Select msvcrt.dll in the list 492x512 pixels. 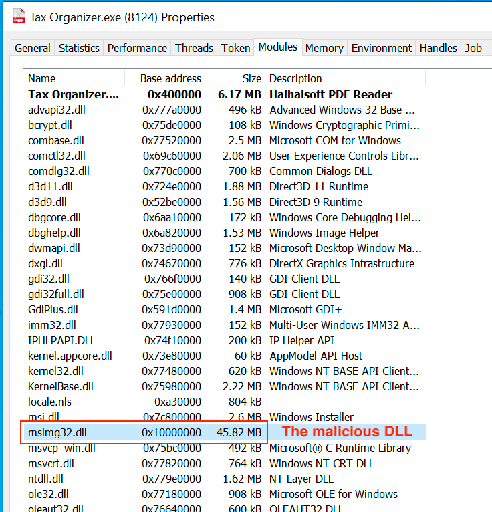click(225, 463)
